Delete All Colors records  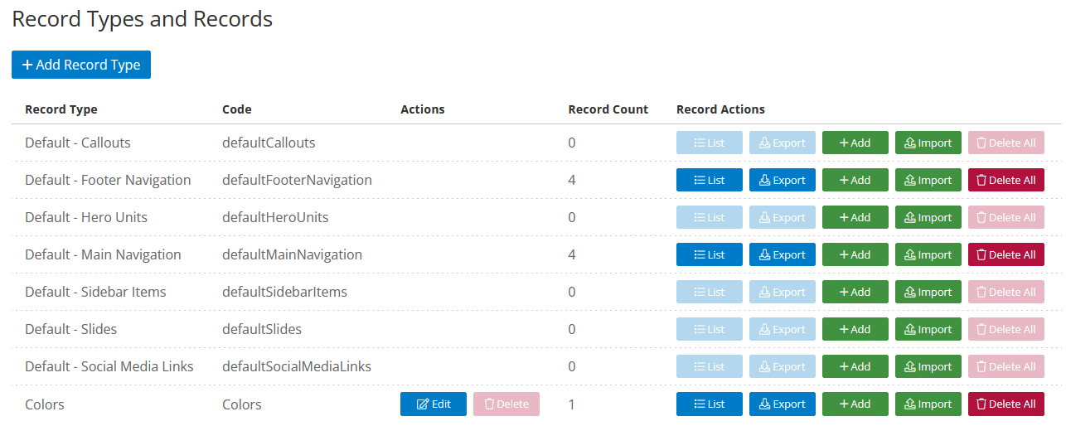tap(1006, 404)
